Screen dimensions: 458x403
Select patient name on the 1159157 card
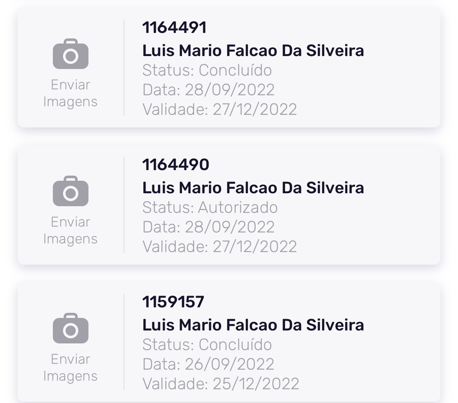tap(253, 325)
